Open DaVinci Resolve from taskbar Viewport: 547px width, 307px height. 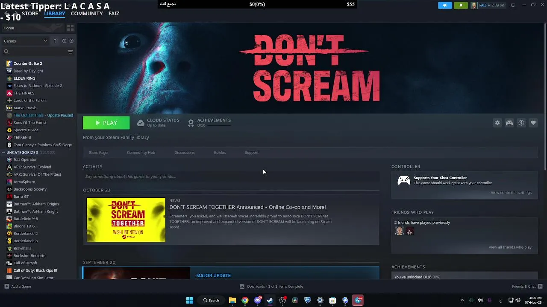point(295,300)
